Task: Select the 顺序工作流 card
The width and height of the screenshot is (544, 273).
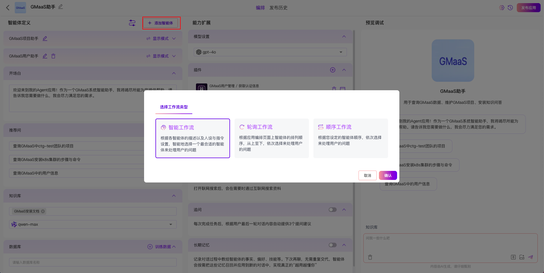Action: coord(351,138)
